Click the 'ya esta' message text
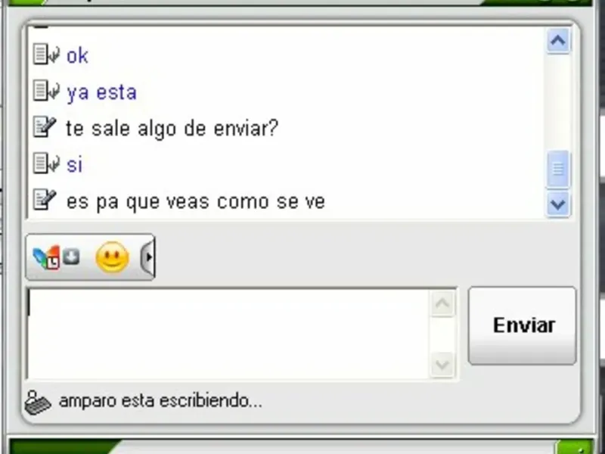605x454 pixels. point(102,93)
